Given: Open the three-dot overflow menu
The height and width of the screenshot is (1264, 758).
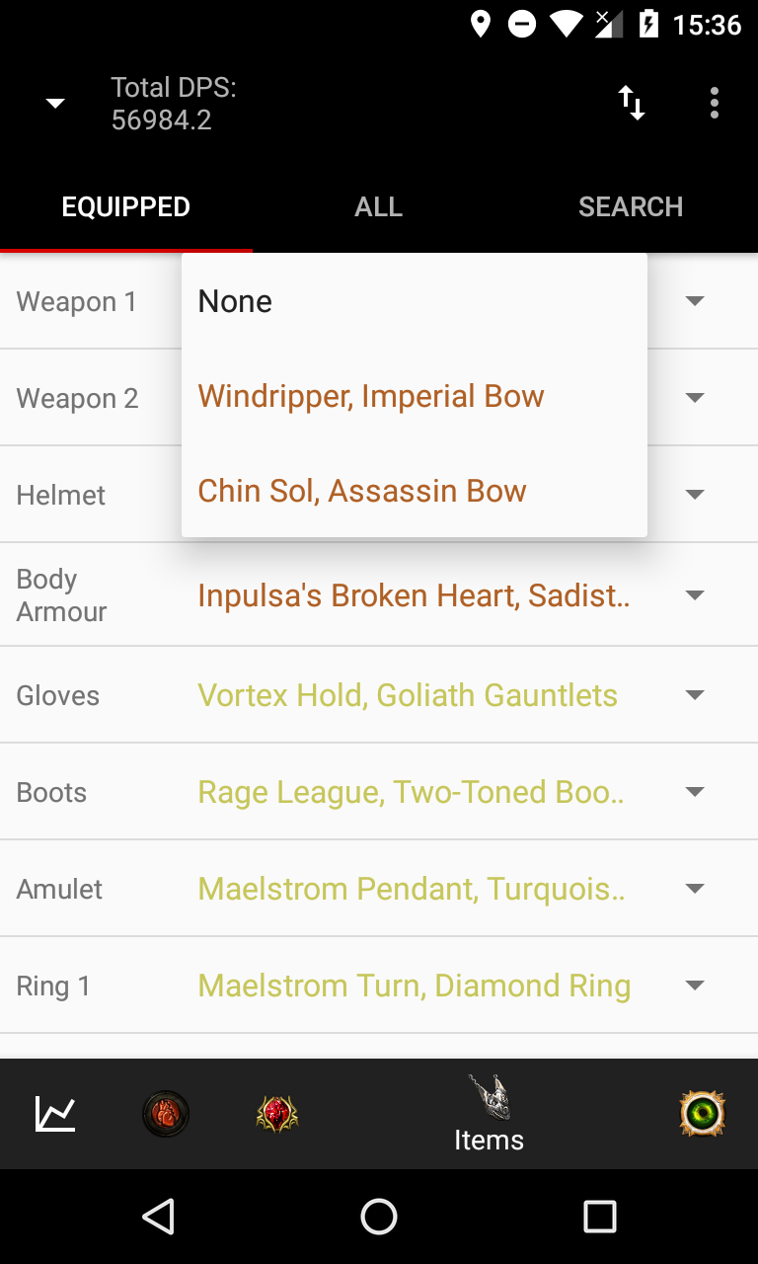Looking at the screenshot, I should click(x=714, y=103).
